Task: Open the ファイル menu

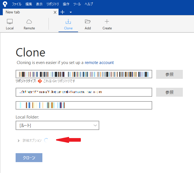Action: coord(16,4)
